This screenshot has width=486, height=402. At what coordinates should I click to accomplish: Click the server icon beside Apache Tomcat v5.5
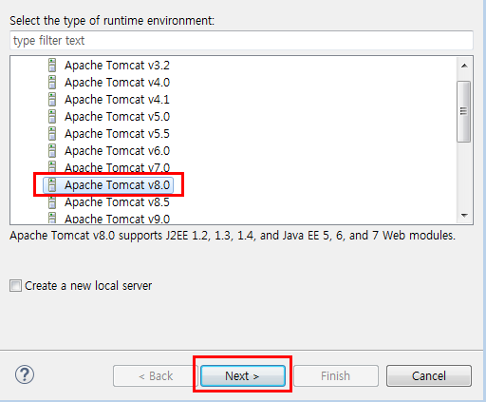(x=52, y=134)
